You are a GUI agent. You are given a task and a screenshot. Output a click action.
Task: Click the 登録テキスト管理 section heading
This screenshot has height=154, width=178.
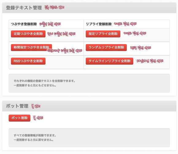tap(24, 8)
